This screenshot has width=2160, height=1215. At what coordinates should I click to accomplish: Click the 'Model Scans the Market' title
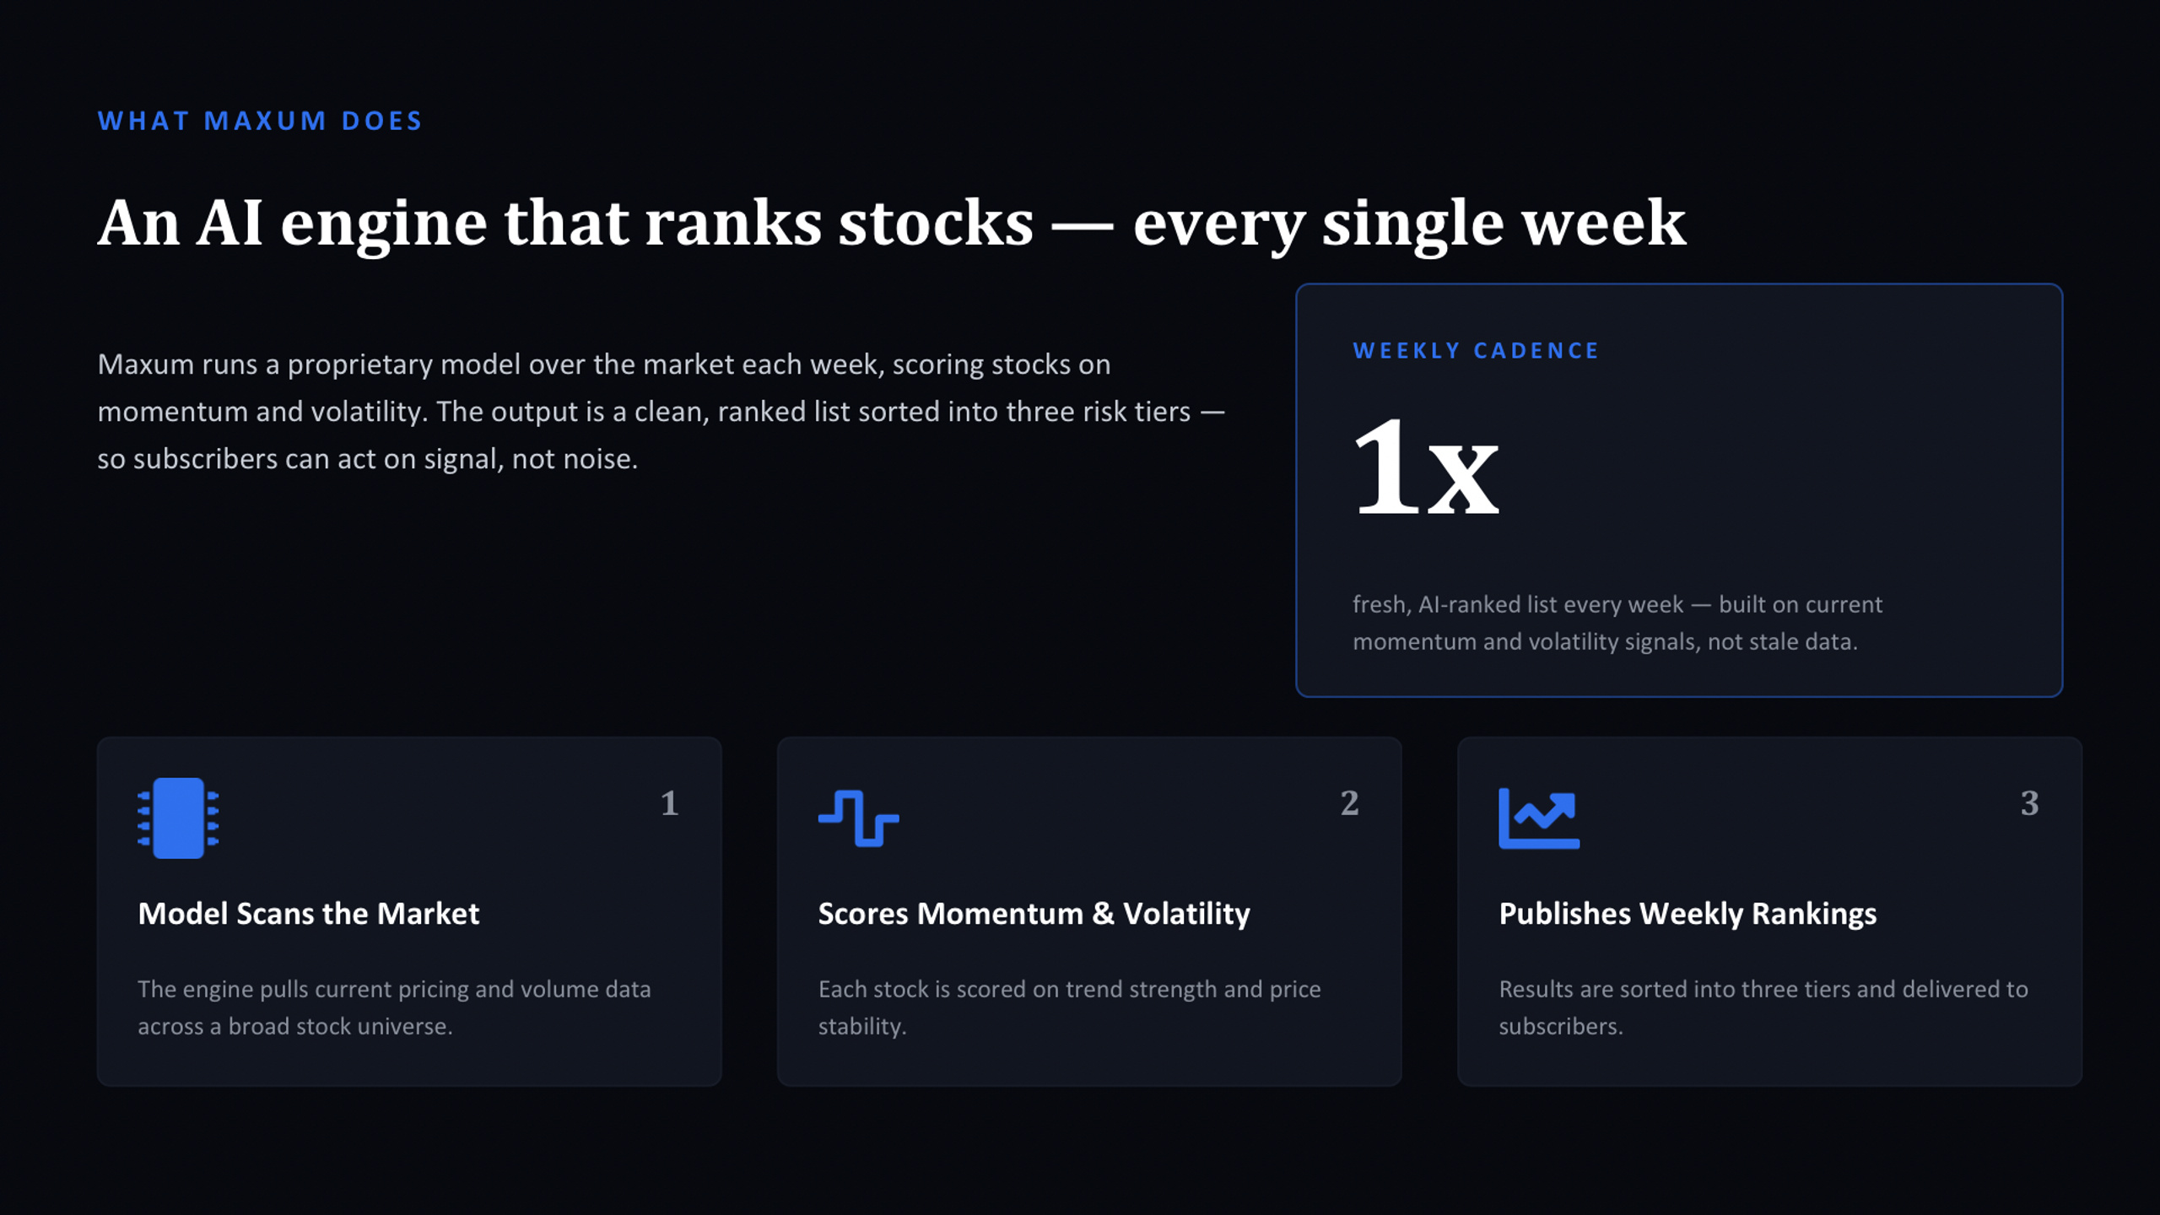tap(309, 914)
